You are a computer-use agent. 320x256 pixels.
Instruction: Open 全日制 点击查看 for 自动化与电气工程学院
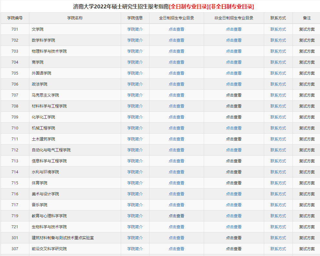pos(176,150)
